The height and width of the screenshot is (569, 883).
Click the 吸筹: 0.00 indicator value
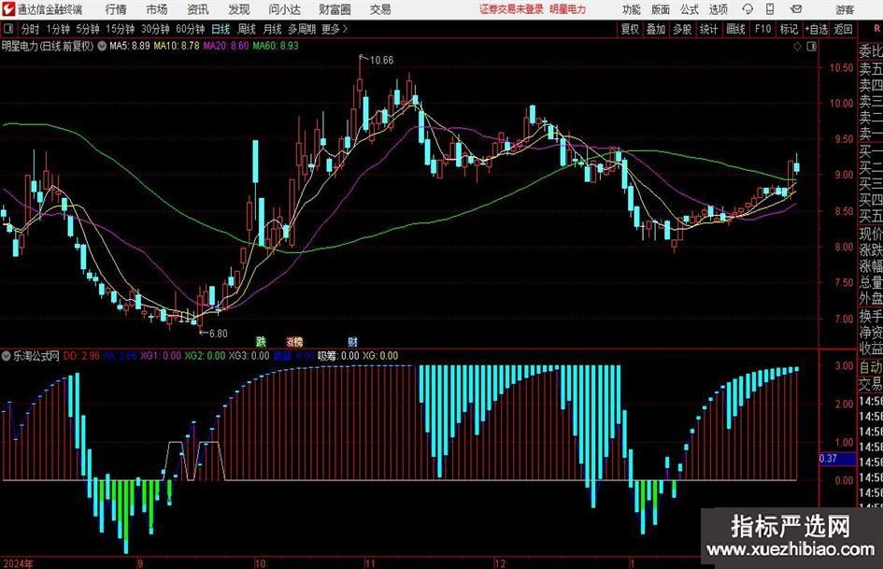click(x=338, y=356)
